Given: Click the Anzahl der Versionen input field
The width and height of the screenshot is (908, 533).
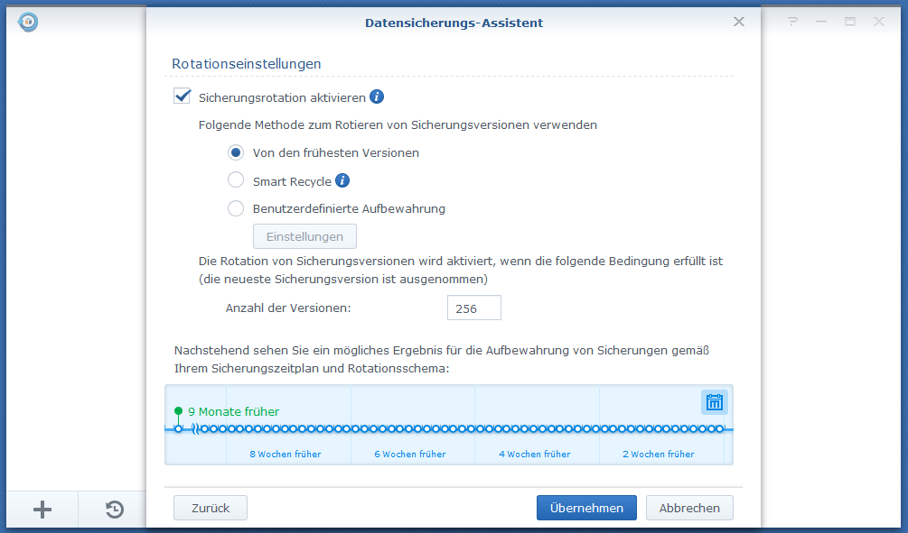Looking at the screenshot, I should [x=474, y=308].
